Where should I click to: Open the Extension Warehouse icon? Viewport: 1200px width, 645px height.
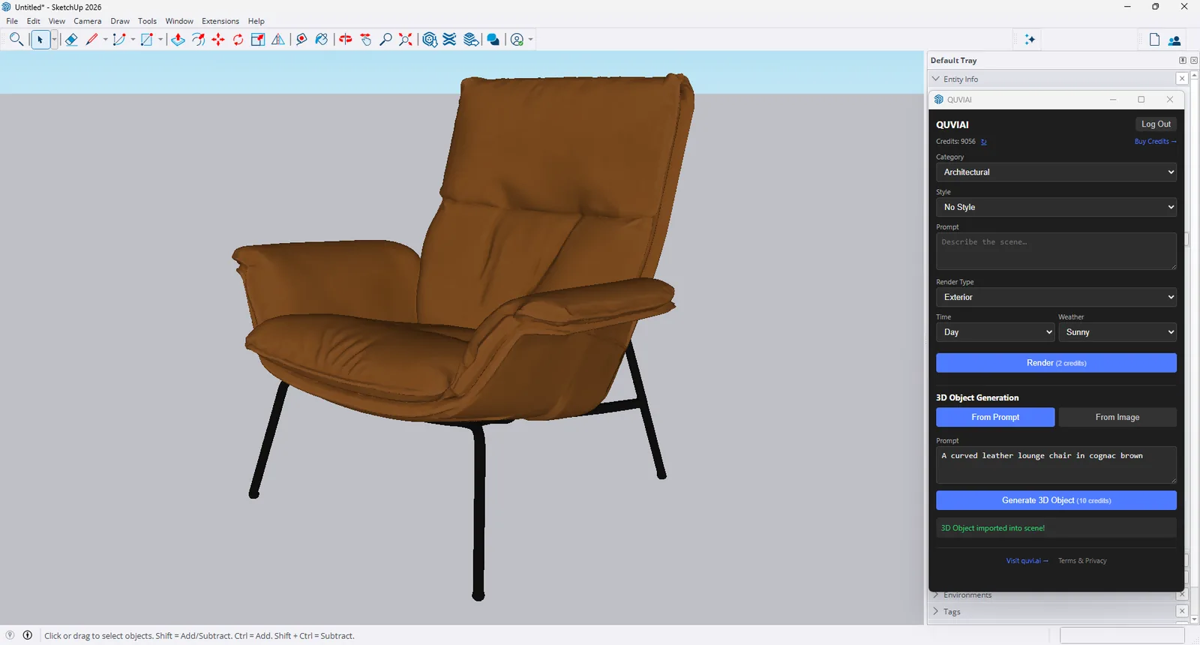pyautogui.click(x=450, y=40)
